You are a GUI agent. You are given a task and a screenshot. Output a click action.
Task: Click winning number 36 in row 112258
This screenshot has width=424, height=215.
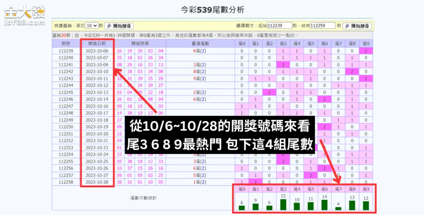pyautogui.click(x=119, y=182)
